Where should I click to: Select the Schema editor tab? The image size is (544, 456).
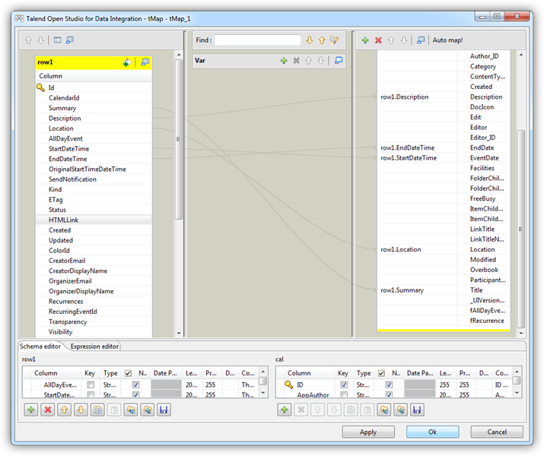click(x=41, y=347)
